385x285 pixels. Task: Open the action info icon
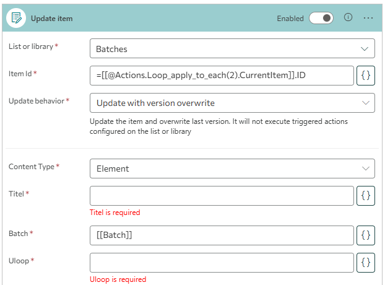[x=348, y=18]
